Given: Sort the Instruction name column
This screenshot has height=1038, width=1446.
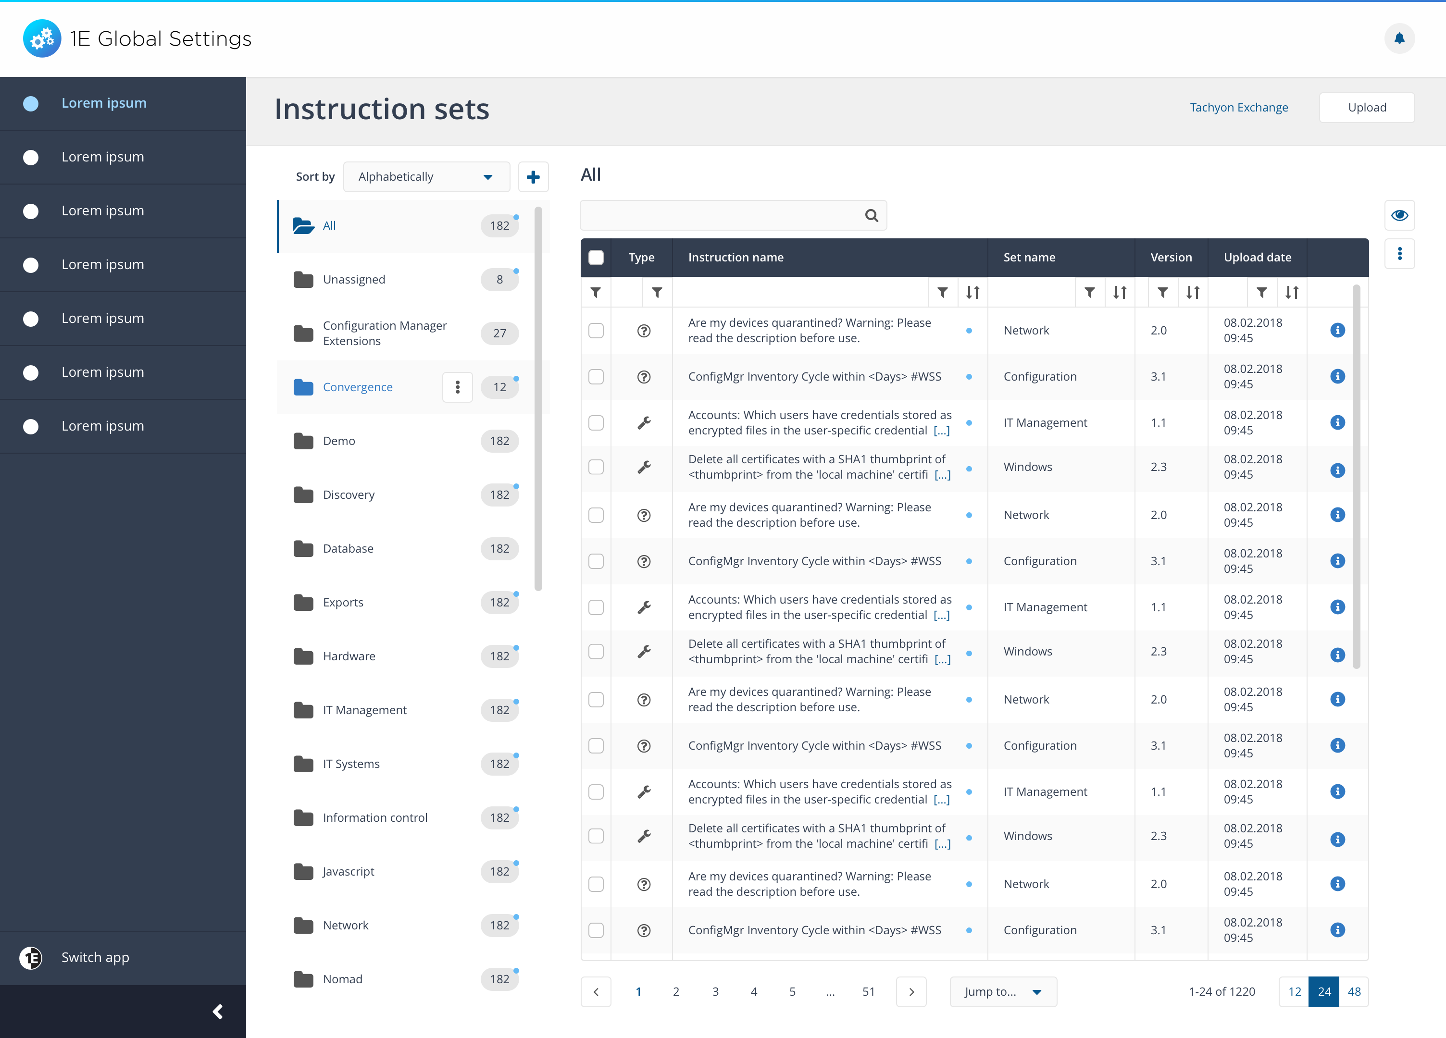Looking at the screenshot, I should coord(972,293).
